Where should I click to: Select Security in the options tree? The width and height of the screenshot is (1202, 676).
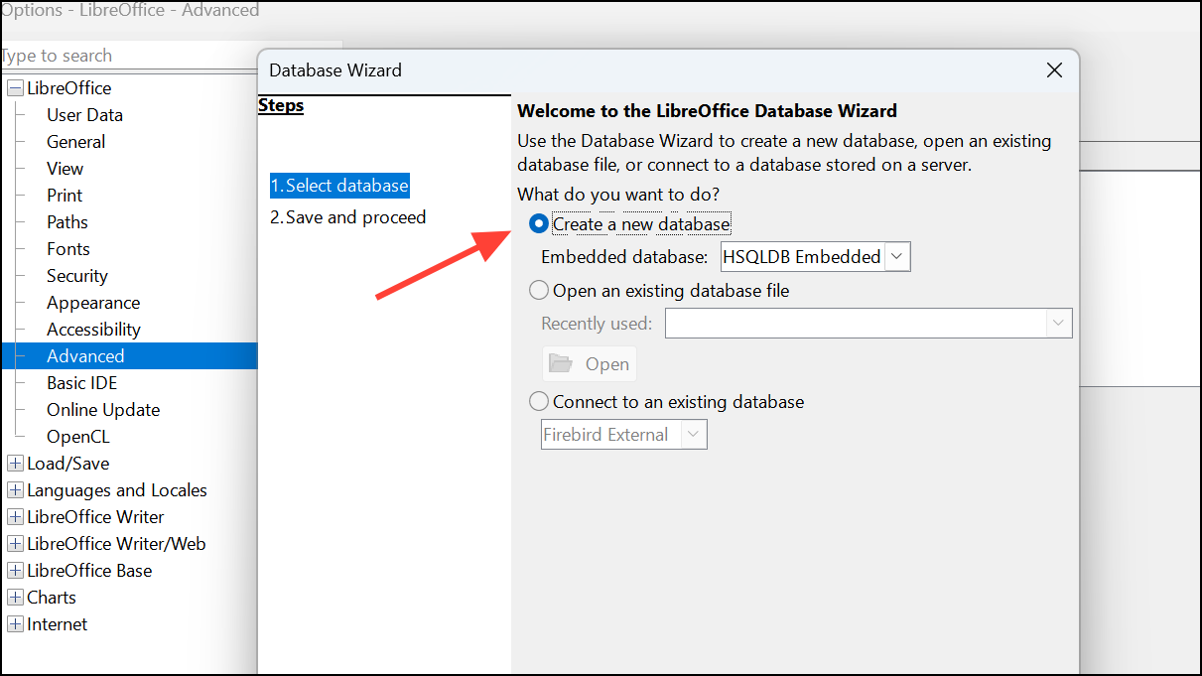click(76, 275)
